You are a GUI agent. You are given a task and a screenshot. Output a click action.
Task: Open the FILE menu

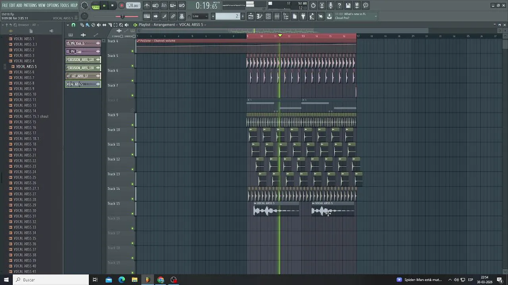tap(5, 5)
